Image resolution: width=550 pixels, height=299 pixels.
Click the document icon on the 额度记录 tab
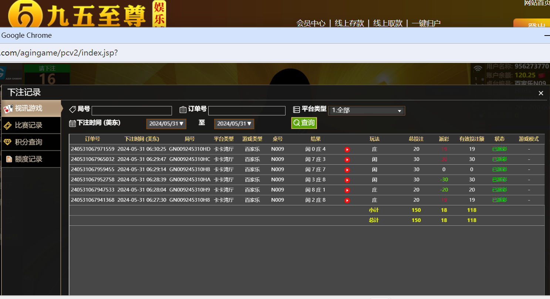[x=8, y=159]
